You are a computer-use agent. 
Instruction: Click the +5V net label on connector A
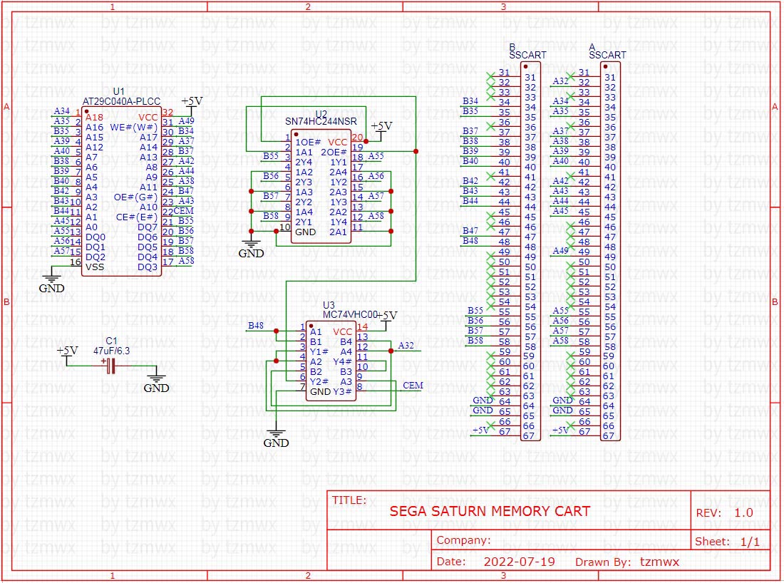[560, 430]
